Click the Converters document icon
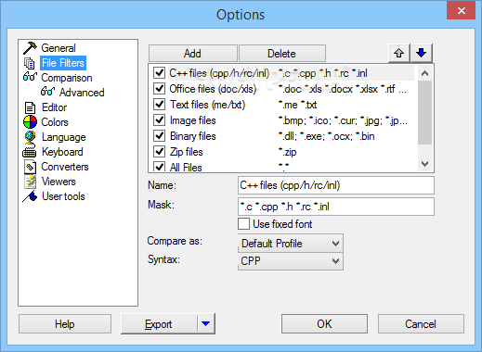The height and width of the screenshot is (352, 482). (x=30, y=167)
